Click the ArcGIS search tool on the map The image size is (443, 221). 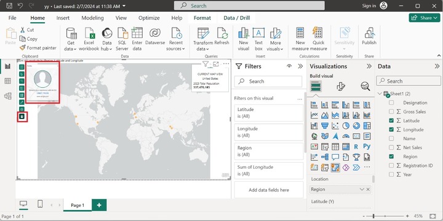click(x=22, y=81)
